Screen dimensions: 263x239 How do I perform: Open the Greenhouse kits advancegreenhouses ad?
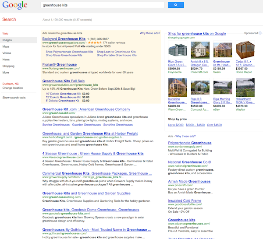(181, 220)
